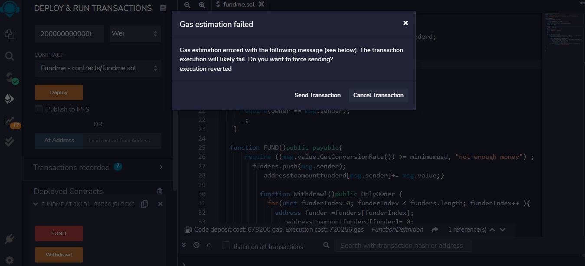Close the fundme.sol tab

point(261,4)
